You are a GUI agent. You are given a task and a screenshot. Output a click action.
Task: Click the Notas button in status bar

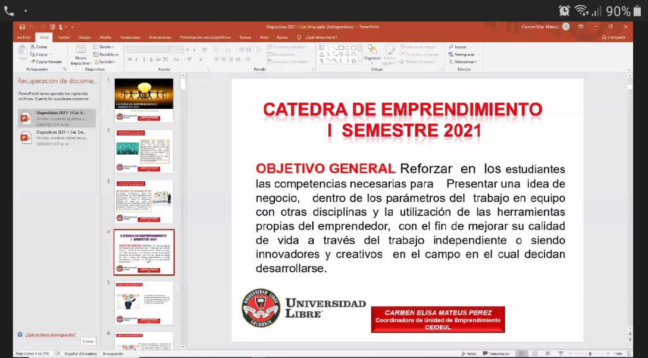pyautogui.click(x=469, y=354)
